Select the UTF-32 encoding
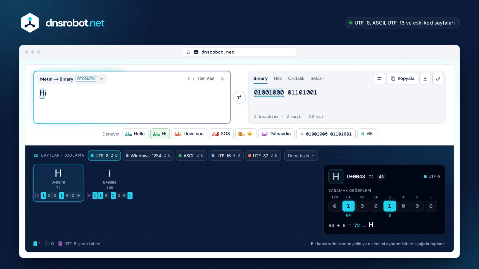 pyautogui.click(x=263, y=155)
